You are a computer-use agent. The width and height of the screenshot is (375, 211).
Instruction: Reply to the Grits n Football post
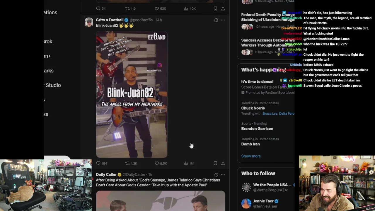pos(102,163)
